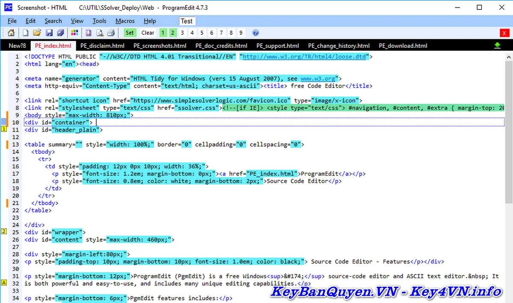This screenshot has width=513, height=303.
Task: Open a file with the folder icon
Action: 37,33
